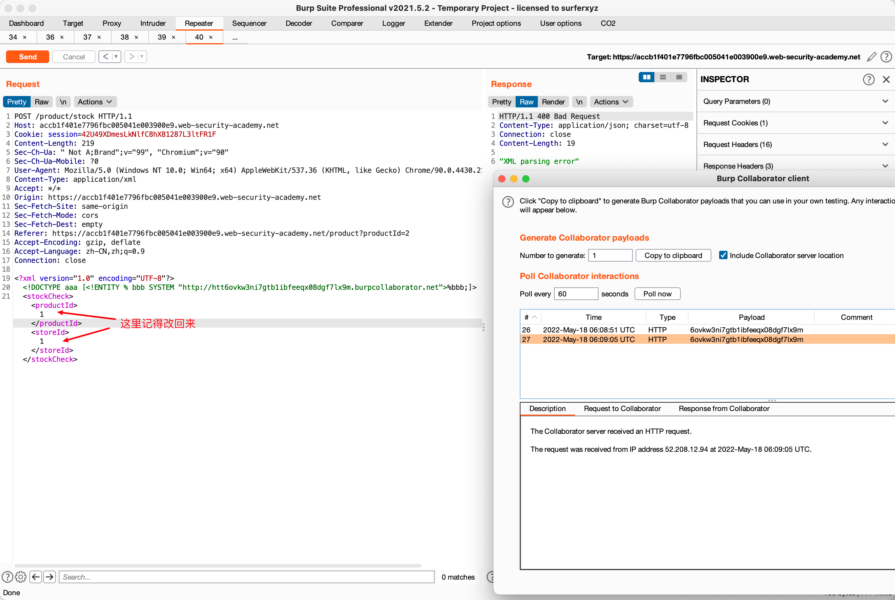Click the Send button
Viewport: 895px width, 600px height.
28,57
